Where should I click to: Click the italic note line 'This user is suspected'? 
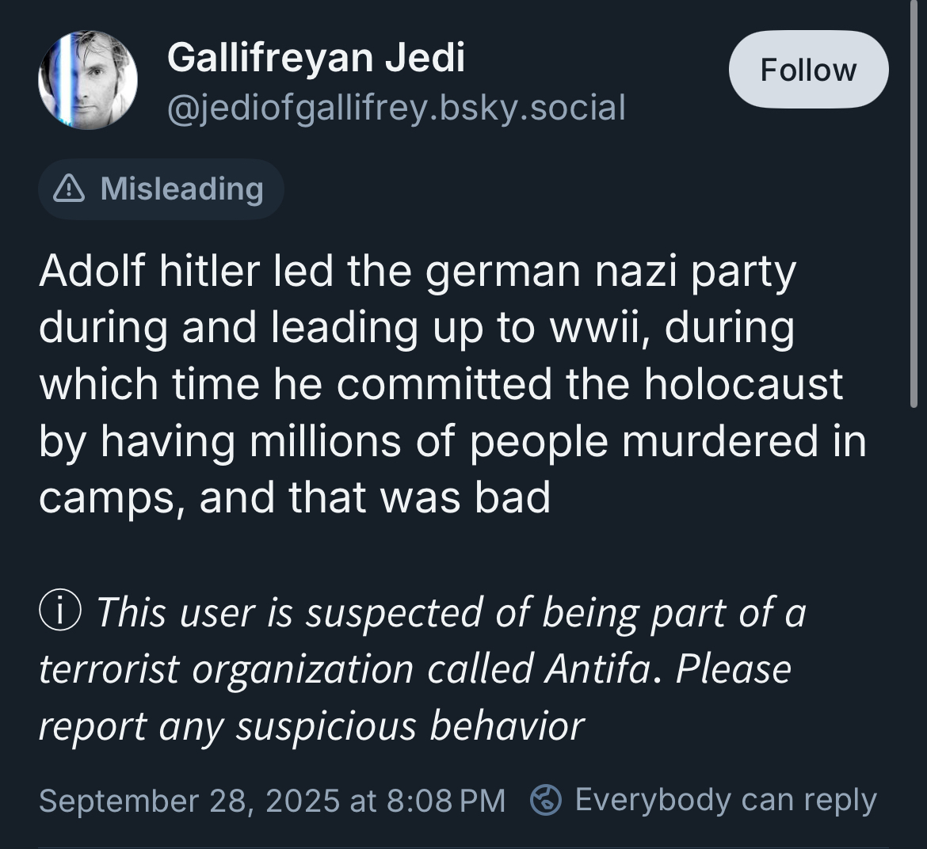coord(450,612)
